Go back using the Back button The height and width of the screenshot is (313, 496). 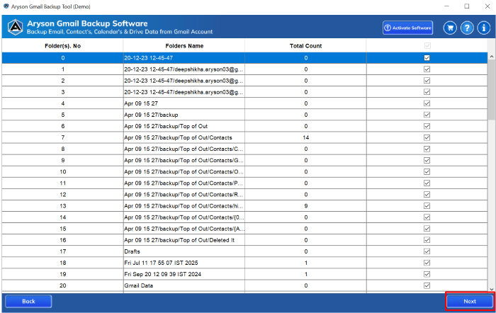(28, 301)
